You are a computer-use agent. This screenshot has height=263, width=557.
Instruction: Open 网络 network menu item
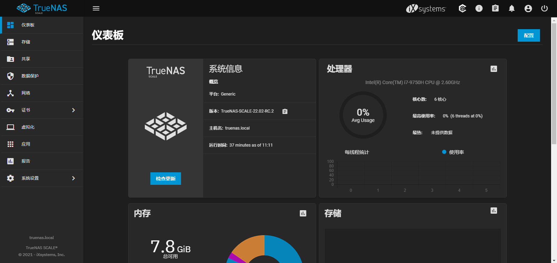42,93
